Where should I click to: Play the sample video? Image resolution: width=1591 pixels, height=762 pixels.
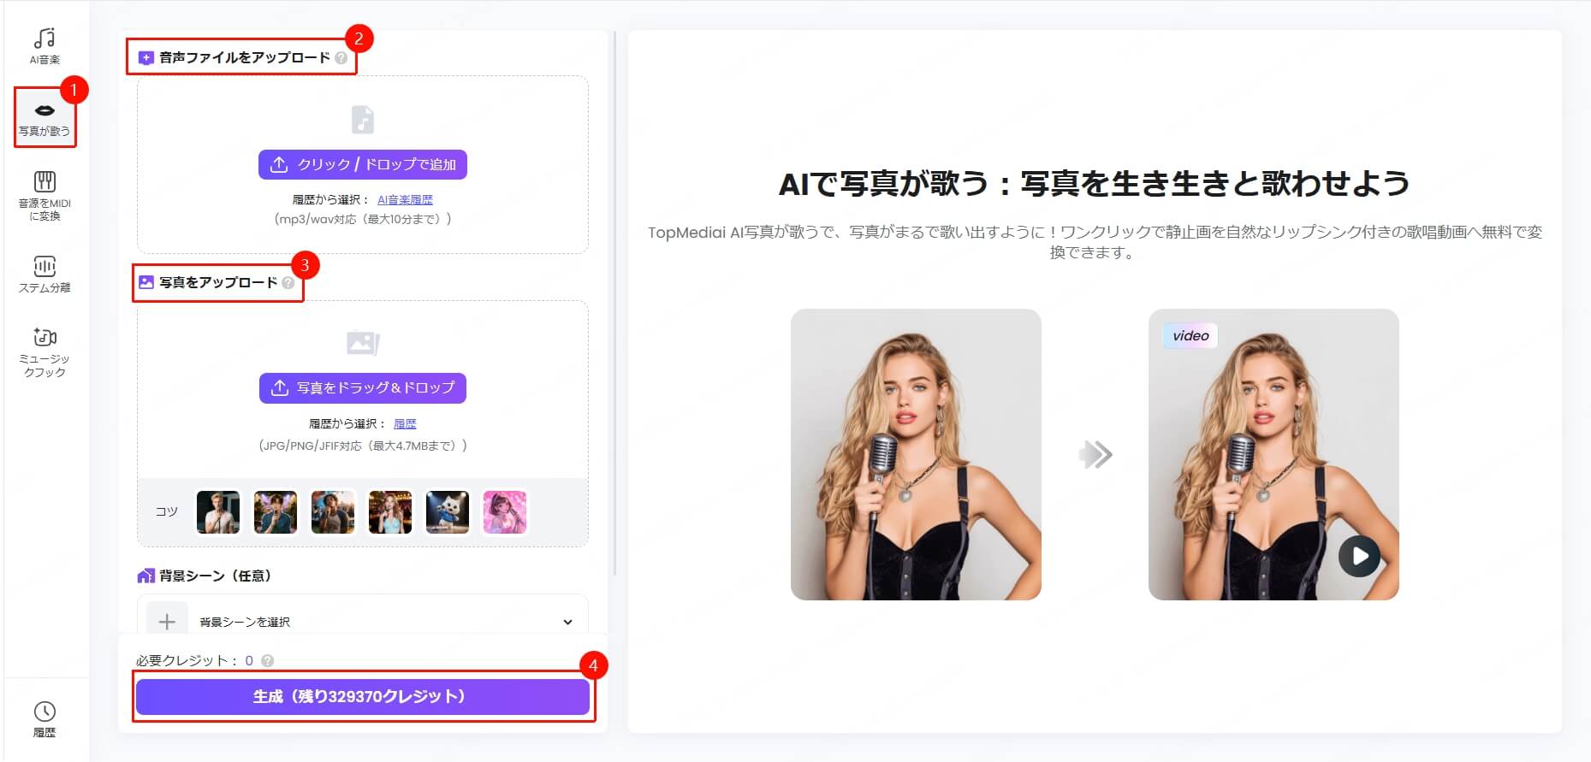click(x=1359, y=556)
